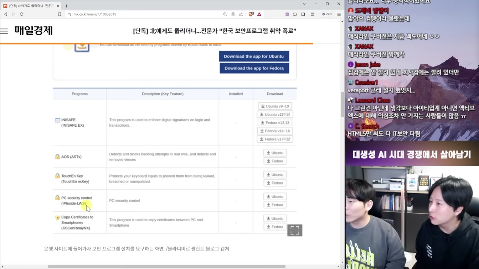Click Download the app for Fedora
This screenshot has width=479, height=269.
click(254, 68)
